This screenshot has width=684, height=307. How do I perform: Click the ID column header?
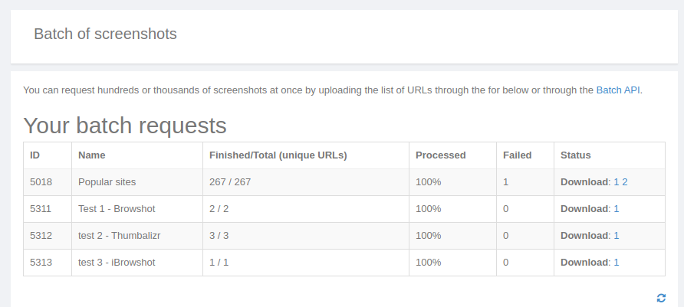35,155
